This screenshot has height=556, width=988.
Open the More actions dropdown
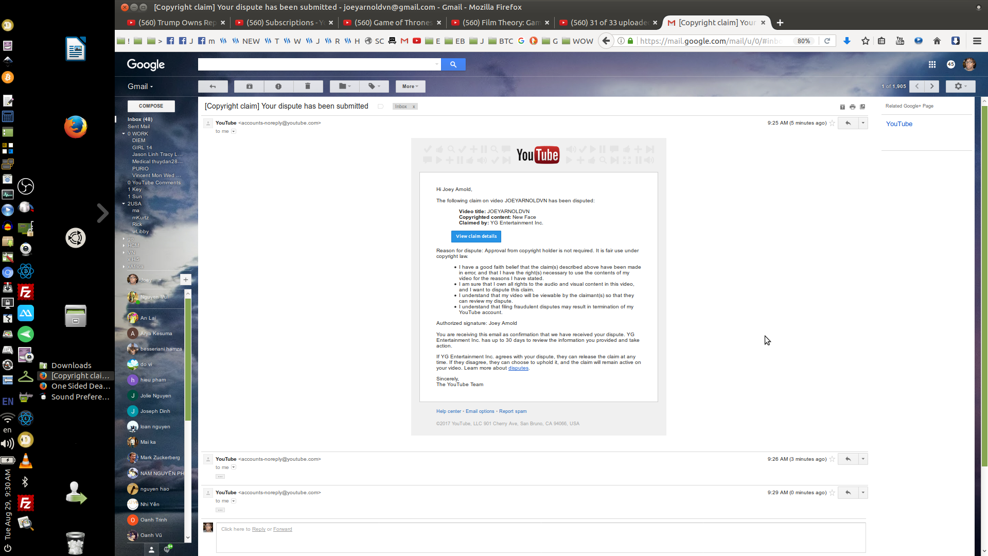click(x=410, y=86)
